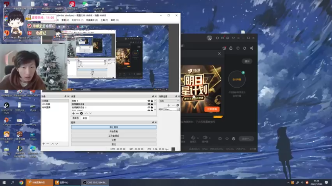Toggle visibility of video capture source 2
Screen dimensions: 332x186
(149, 107)
